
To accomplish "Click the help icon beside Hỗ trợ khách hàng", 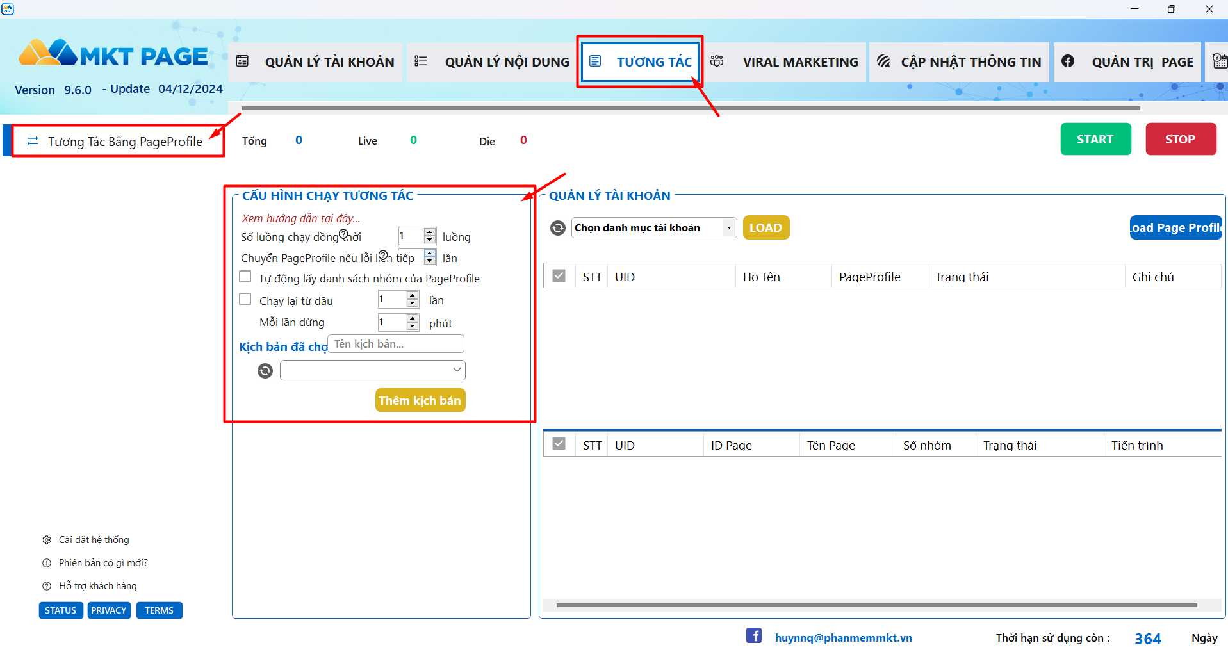I will click(47, 586).
